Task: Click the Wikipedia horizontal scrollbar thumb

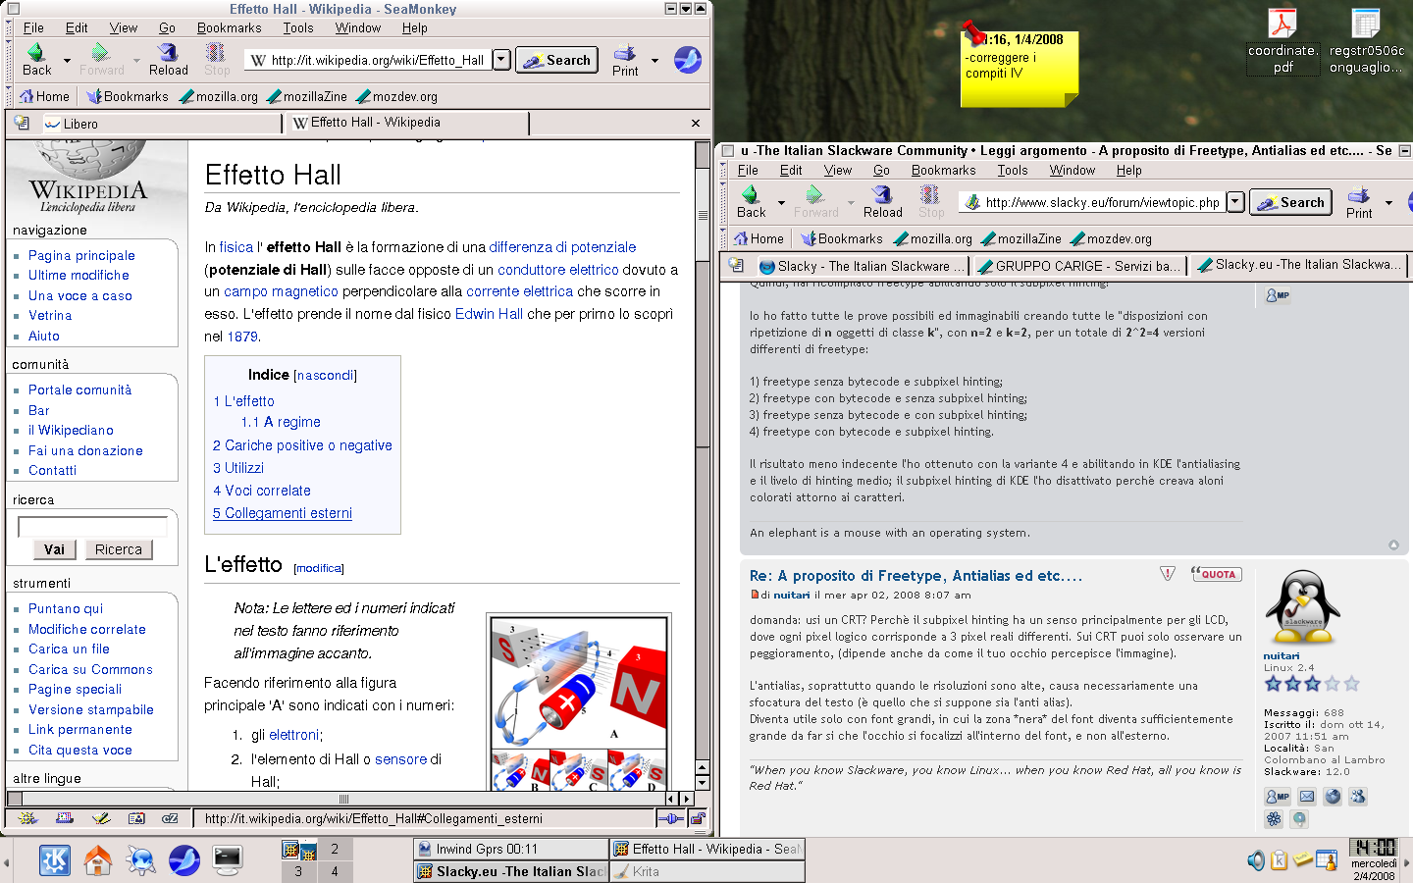Action: (342, 799)
